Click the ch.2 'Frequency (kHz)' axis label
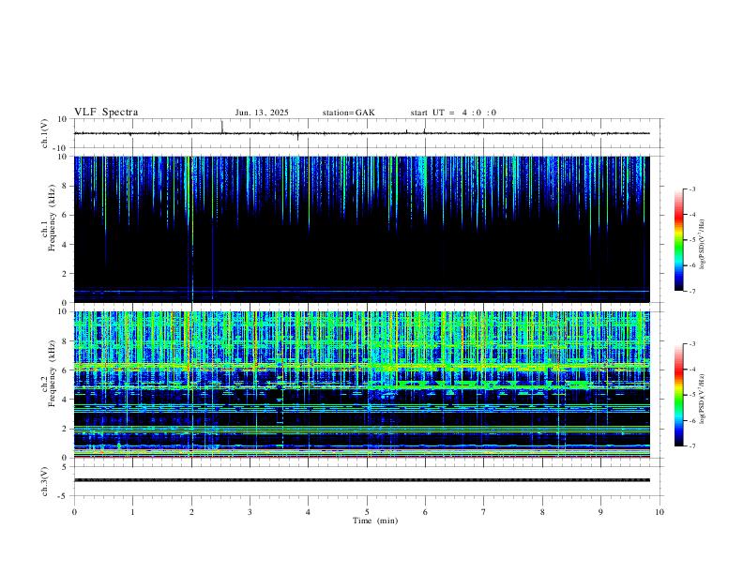 click(x=53, y=373)
